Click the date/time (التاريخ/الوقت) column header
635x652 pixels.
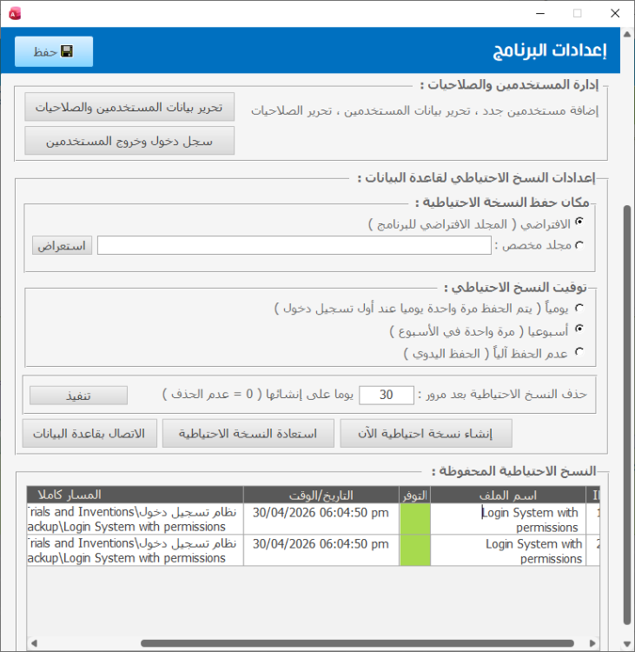321,495
